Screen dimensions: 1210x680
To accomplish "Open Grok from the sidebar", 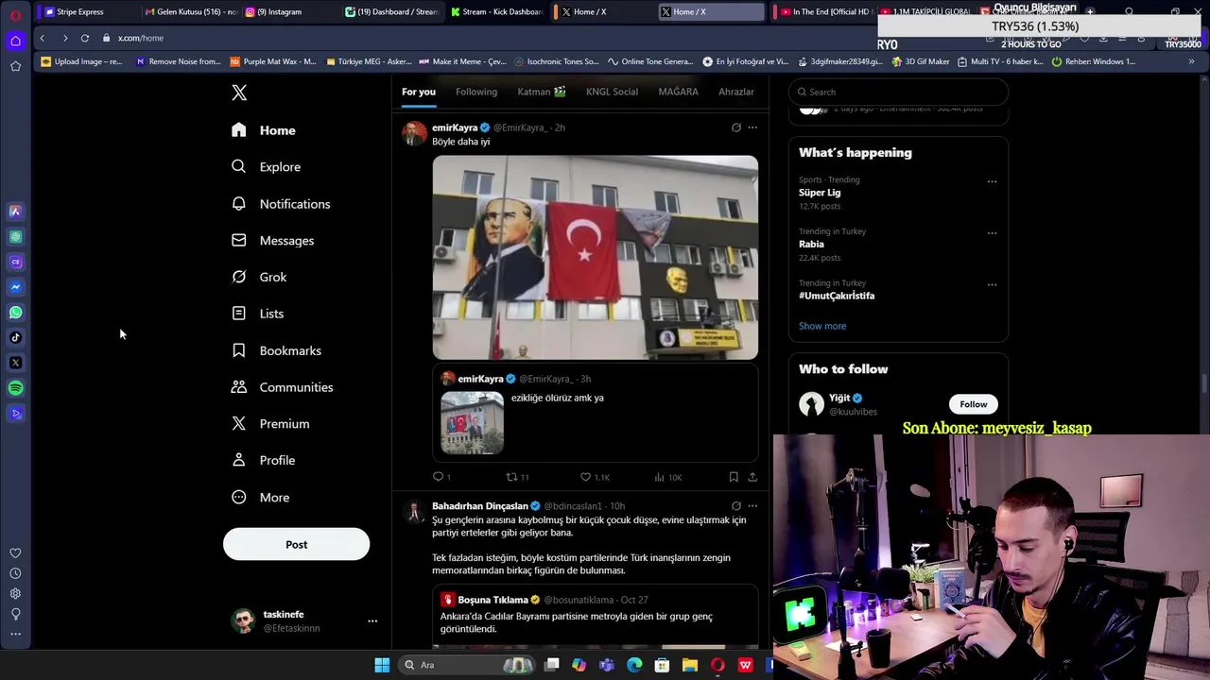I will (259, 277).
